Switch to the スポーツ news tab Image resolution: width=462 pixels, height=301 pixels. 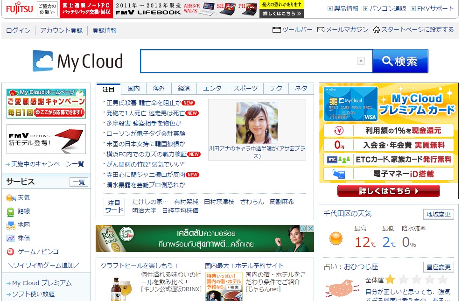(x=245, y=88)
